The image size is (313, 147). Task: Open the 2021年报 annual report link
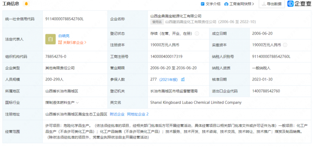168,80
